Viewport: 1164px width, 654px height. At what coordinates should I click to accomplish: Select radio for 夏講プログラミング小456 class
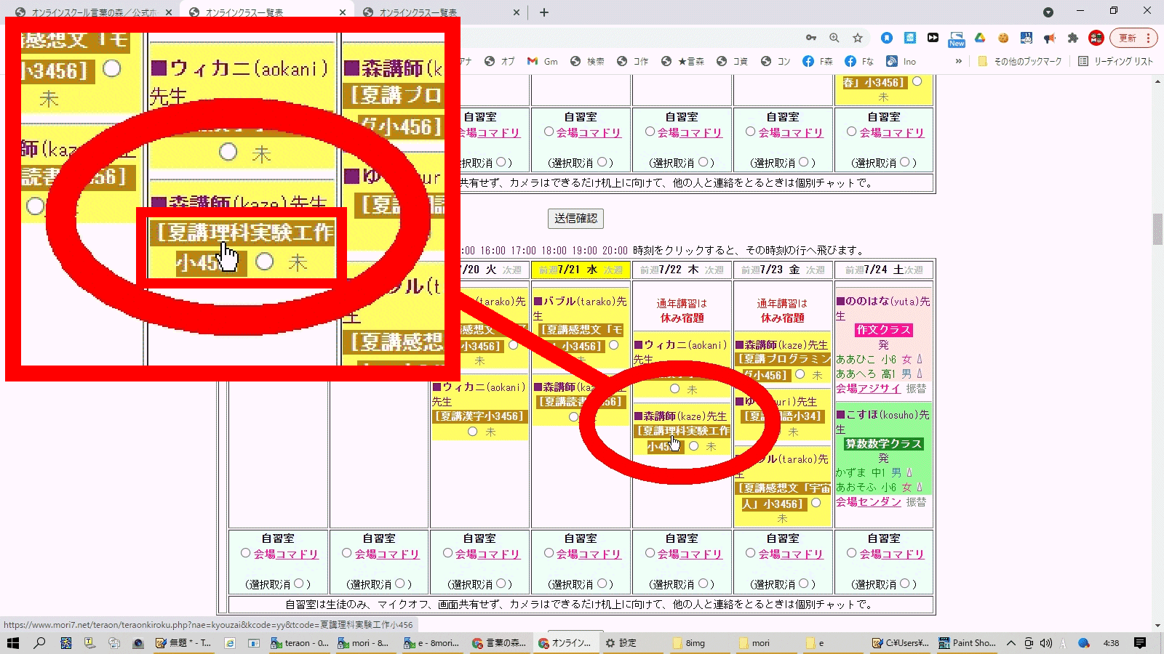(800, 374)
